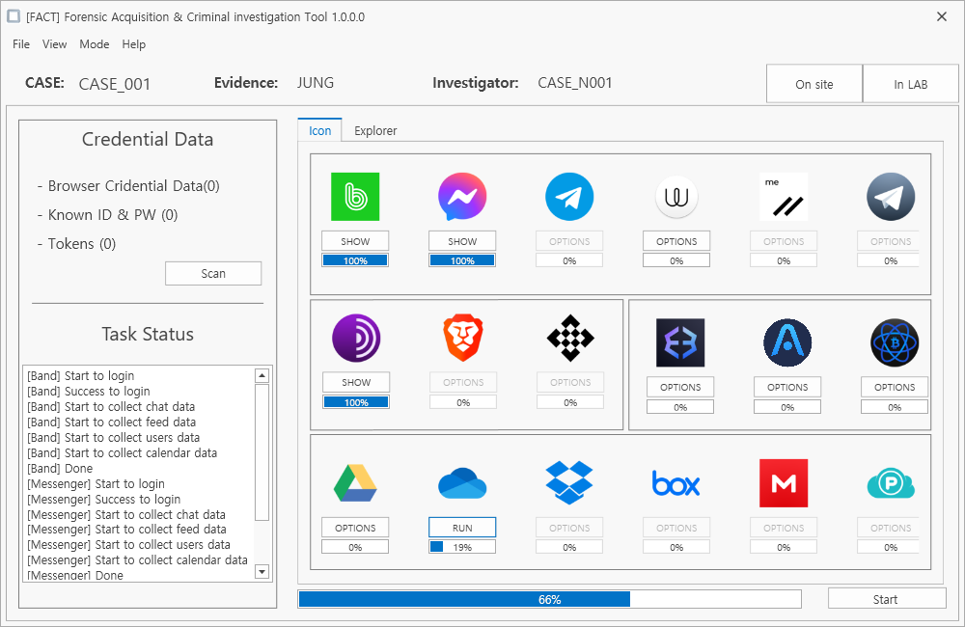Select the Wire messenger icon
Viewport: 965px width, 627px height.
tap(676, 197)
